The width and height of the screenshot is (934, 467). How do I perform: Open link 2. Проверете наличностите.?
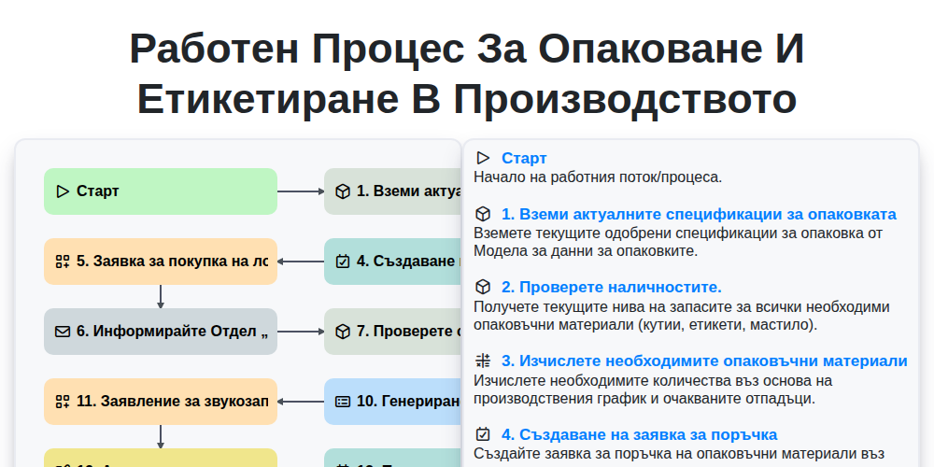[612, 287]
